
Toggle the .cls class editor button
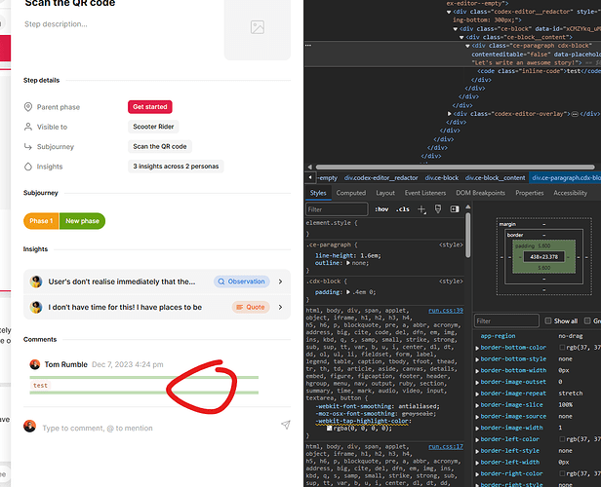(x=403, y=209)
